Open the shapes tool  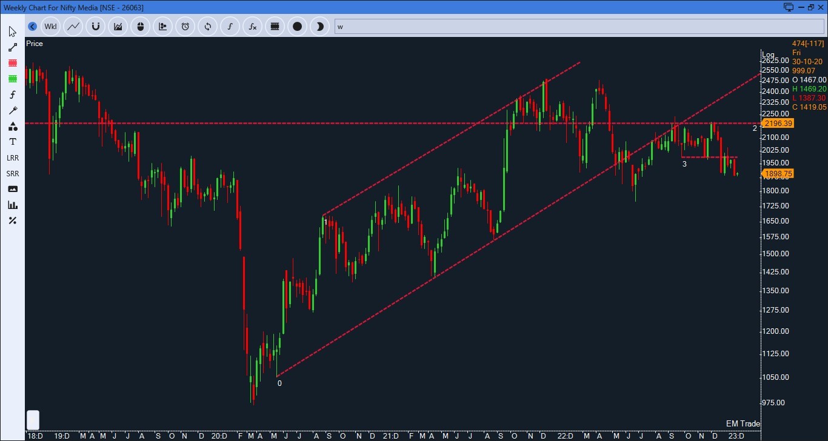pyautogui.click(x=12, y=126)
